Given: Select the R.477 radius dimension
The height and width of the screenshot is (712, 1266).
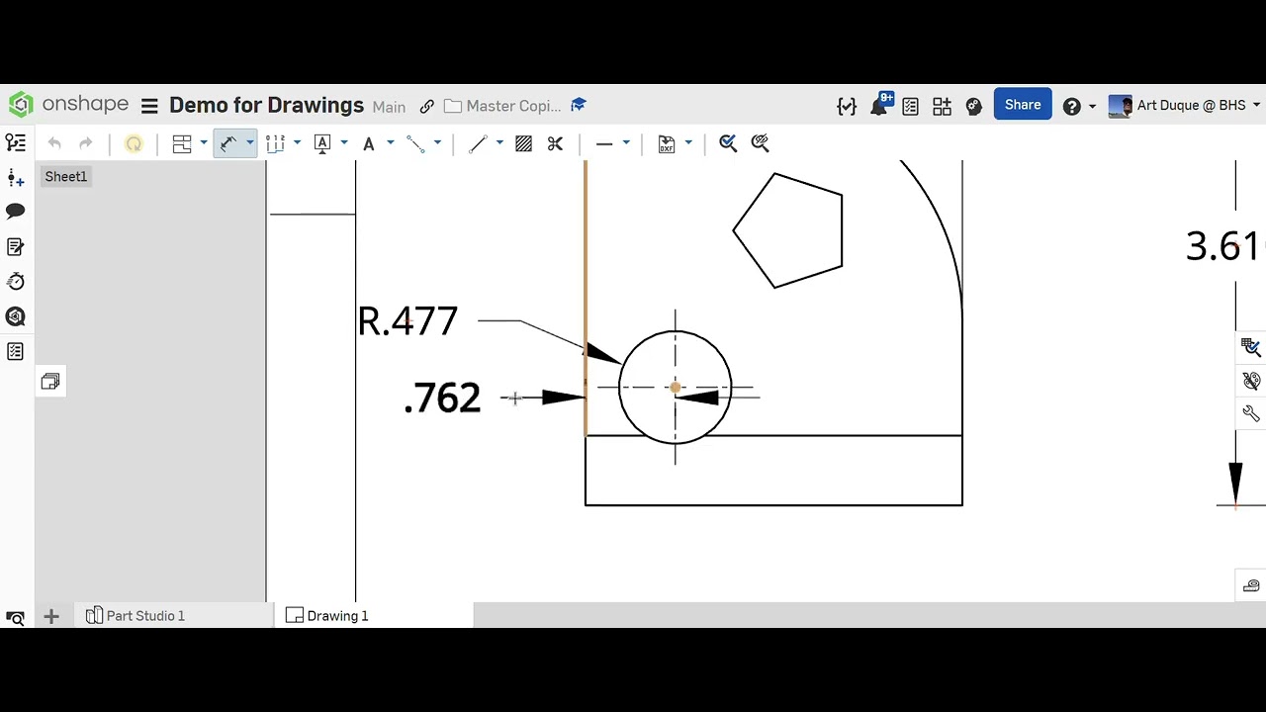Looking at the screenshot, I should (407, 321).
